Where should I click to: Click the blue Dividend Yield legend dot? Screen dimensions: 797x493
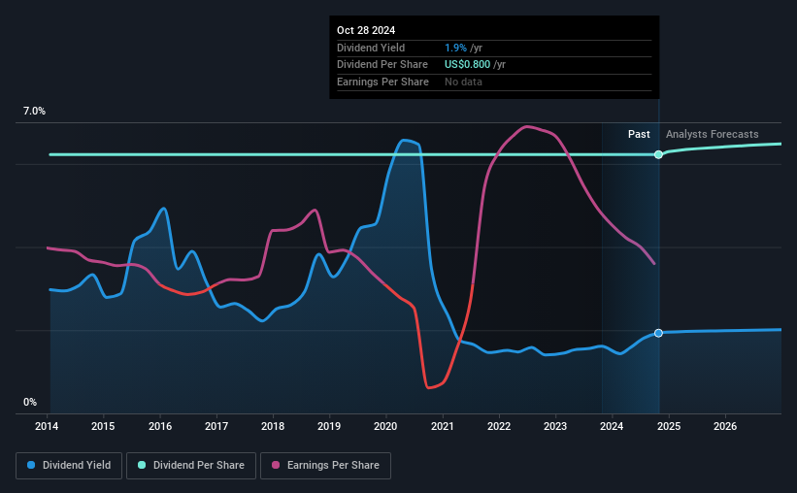31,465
